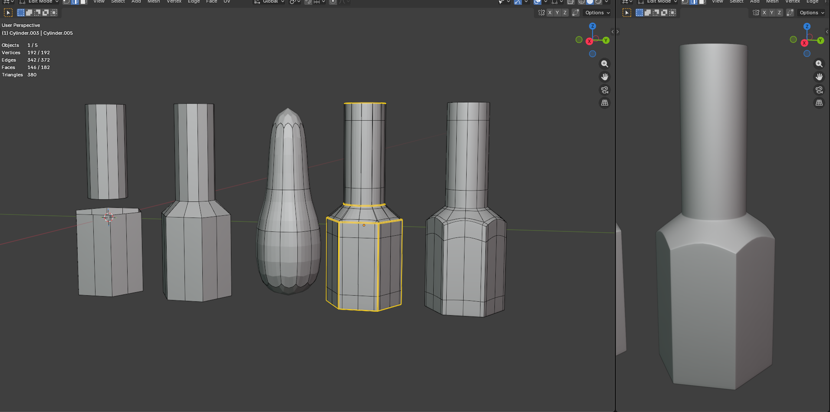This screenshot has height=412, width=830.
Task: Open the Mesh menu in left viewport
Action: pyautogui.click(x=153, y=2)
